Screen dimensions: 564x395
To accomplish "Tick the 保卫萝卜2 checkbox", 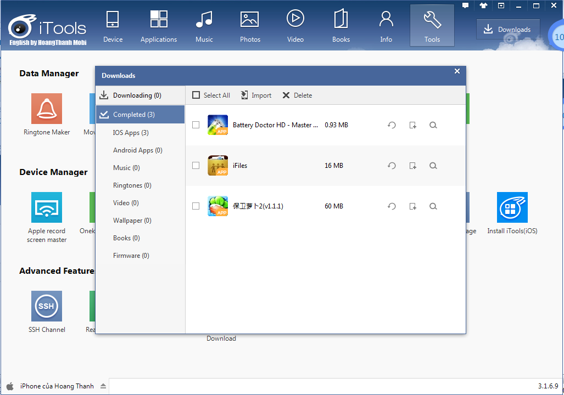I will click(196, 206).
